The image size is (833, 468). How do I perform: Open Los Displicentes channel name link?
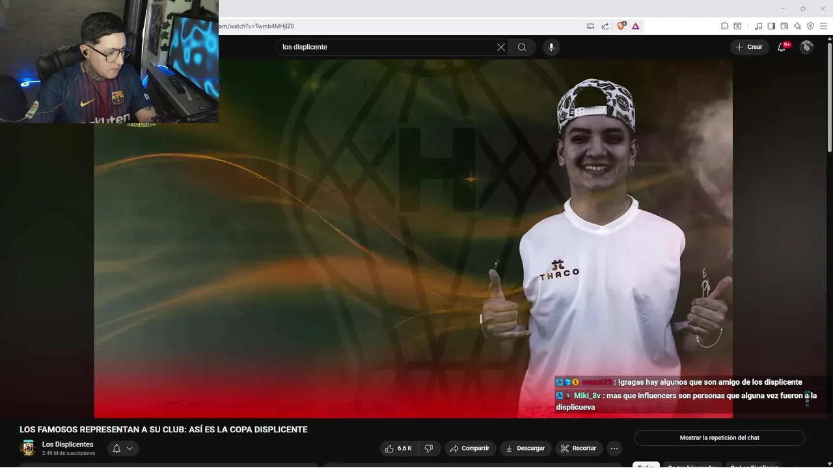tap(68, 445)
